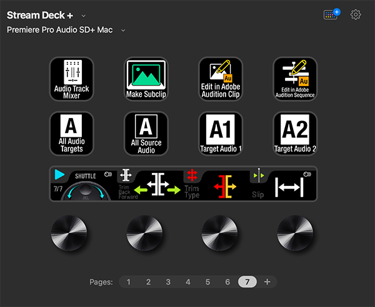Open the Stream Deck store keyboard icon
This screenshot has height=307, width=375.
(x=332, y=14)
